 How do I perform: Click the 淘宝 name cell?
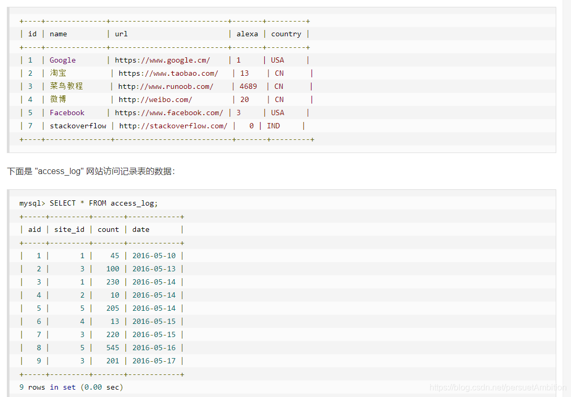pyautogui.click(x=58, y=73)
